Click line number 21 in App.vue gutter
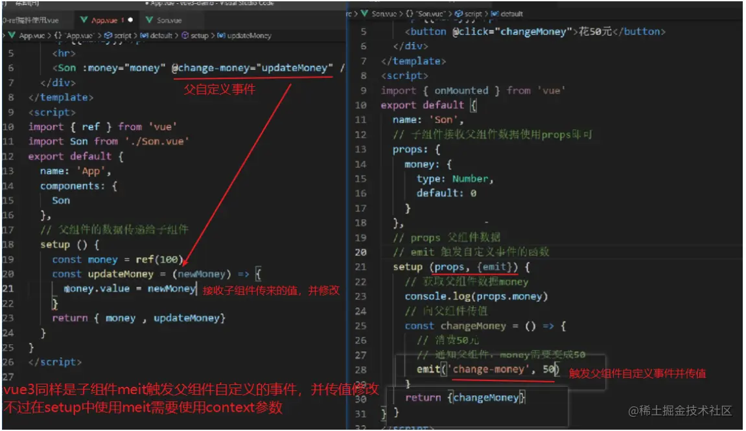The image size is (746, 431). click(8, 288)
